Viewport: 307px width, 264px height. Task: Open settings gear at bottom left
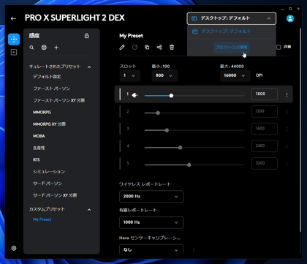pos(14,248)
